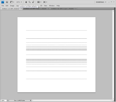Click the status bar preview icon
The height and width of the screenshot is (102, 116).
point(8,100)
